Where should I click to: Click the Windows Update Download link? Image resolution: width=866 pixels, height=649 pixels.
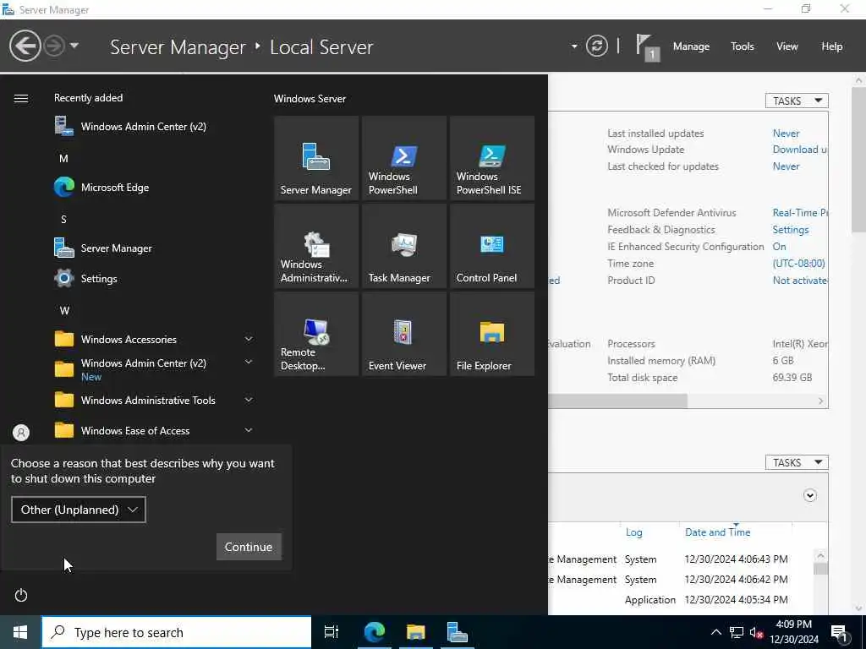point(800,150)
